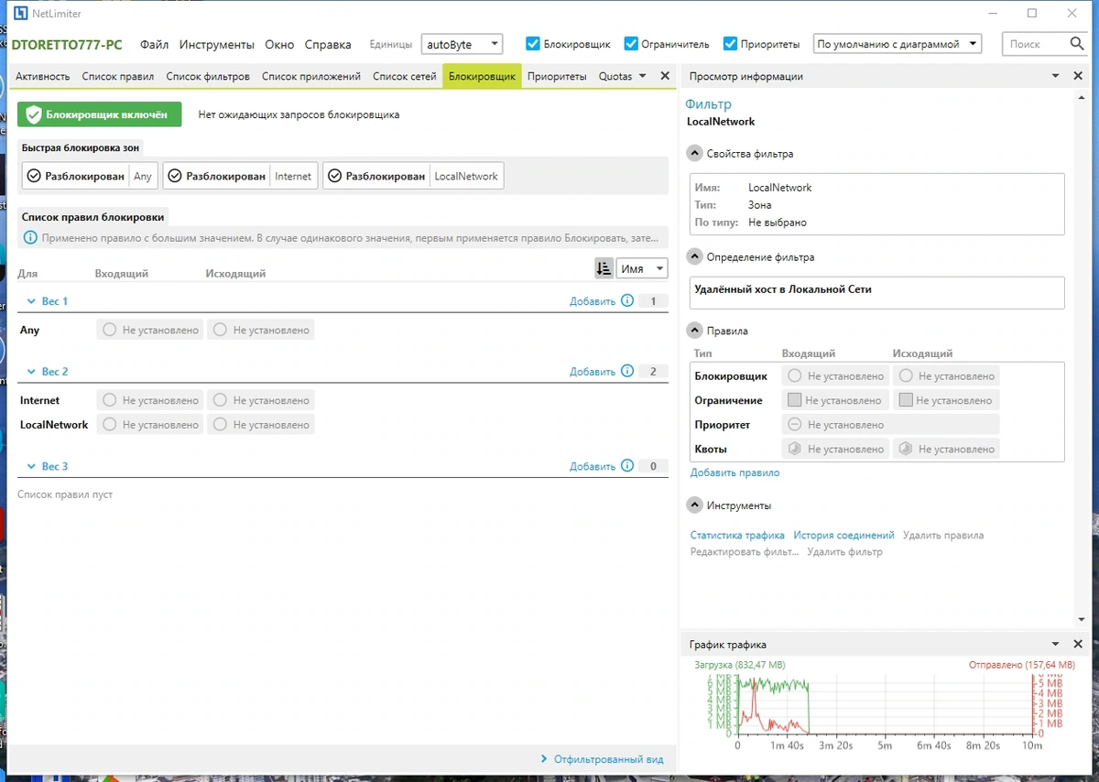The image size is (1099, 782).
Task: Open the Окно menu
Action: [x=279, y=44]
